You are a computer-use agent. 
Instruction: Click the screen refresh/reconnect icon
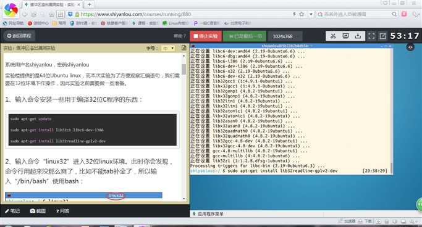tap(345, 36)
